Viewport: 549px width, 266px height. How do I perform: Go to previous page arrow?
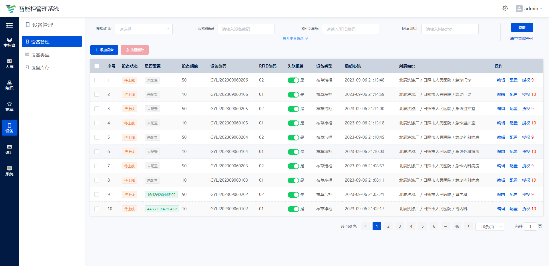tap(365, 226)
